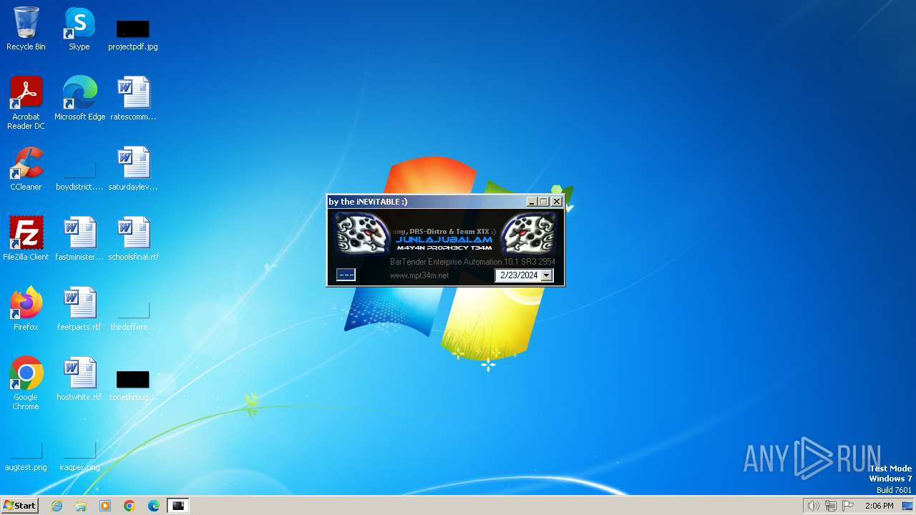Open the volume control tray icon
The height and width of the screenshot is (515, 916).
pos(813,506)
